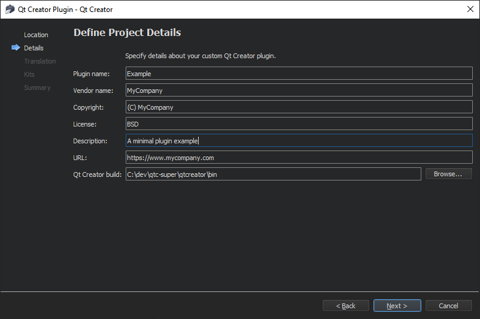
Task: Proceed by clicking Next
Action: tap(397, 306)
